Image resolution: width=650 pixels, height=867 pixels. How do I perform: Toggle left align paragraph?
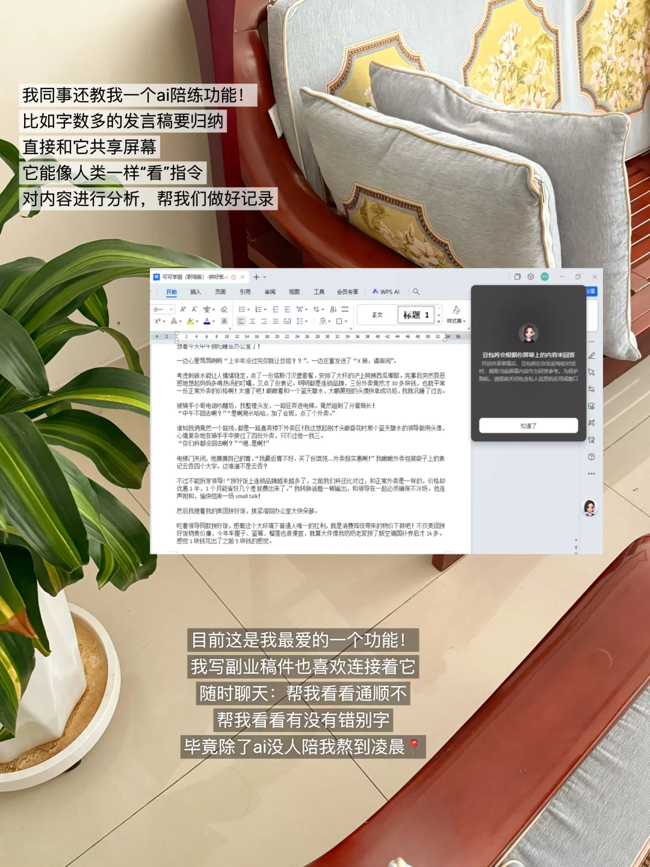(x=241, y=321)
